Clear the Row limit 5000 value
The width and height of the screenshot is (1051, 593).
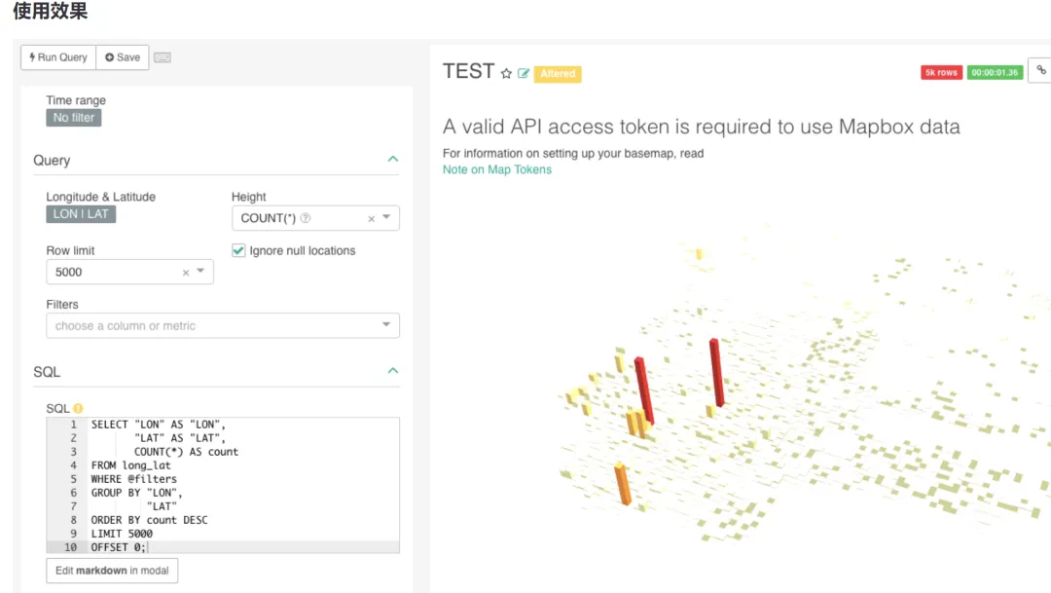point(186,273)
